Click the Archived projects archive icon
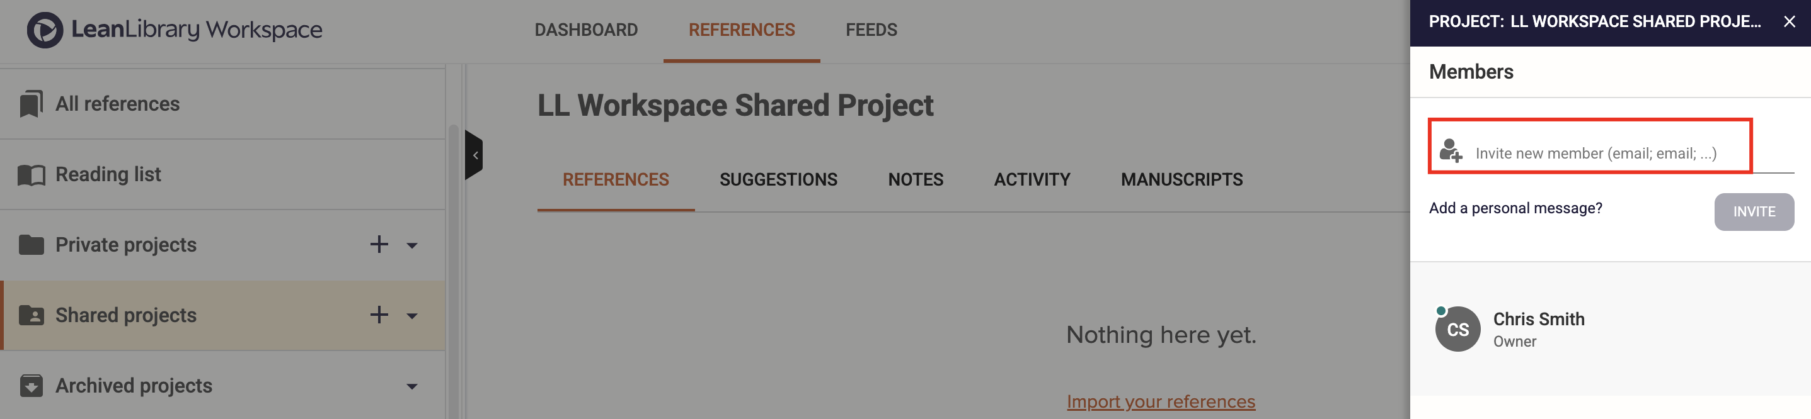The image size is (1811, 419). [x=32, y=385]
